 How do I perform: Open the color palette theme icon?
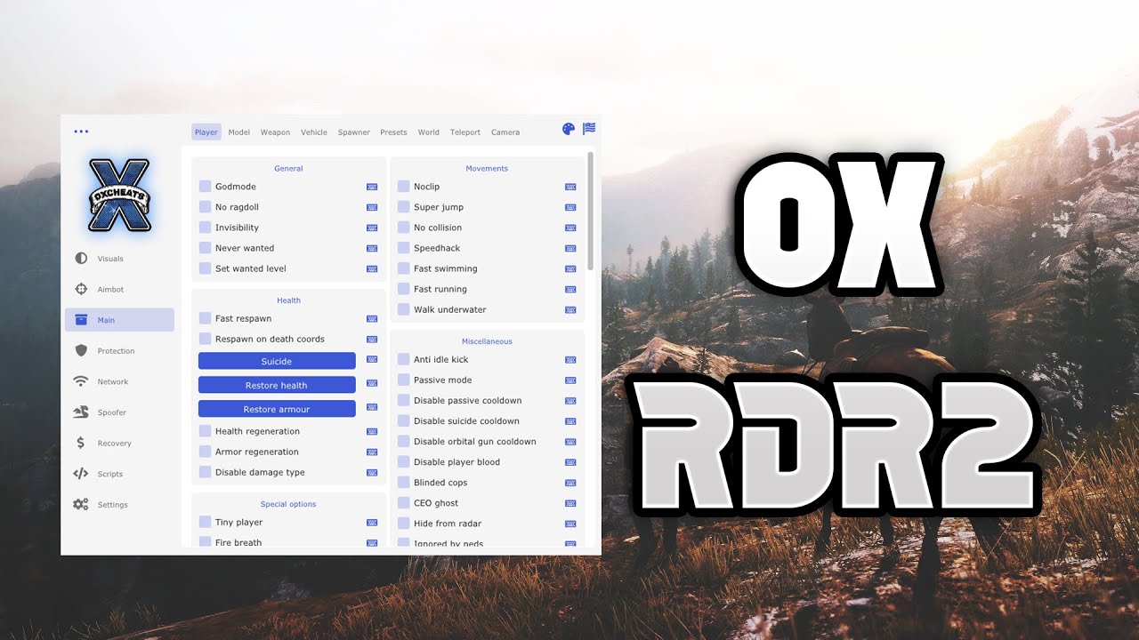click(x=569, y=129)
